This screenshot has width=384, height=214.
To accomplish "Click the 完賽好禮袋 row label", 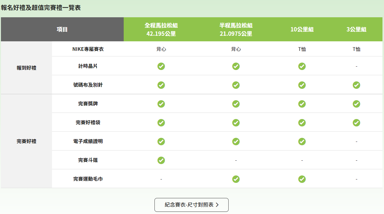I will click(x=88, y=122).
